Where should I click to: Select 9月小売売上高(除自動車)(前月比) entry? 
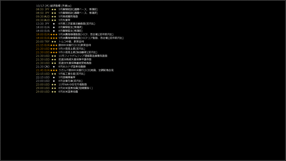78,52
